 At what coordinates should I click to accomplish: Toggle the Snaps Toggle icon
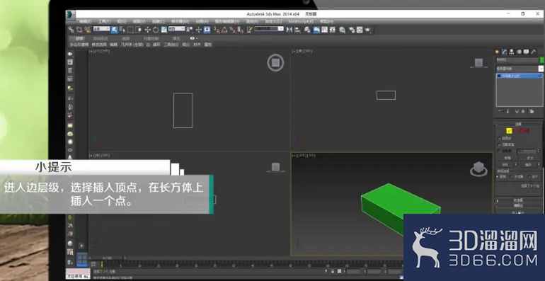tap(216, 30)
